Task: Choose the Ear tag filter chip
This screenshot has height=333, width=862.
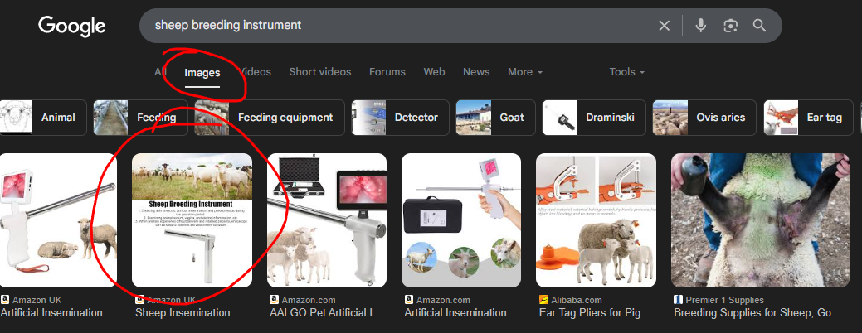Action: [808, 118]
